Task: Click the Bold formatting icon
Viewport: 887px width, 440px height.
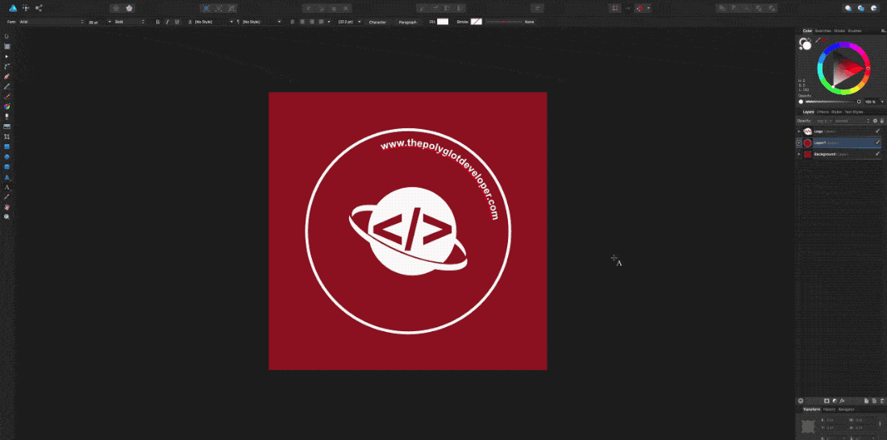Action: pyautogui.click(x=158, y=22)
